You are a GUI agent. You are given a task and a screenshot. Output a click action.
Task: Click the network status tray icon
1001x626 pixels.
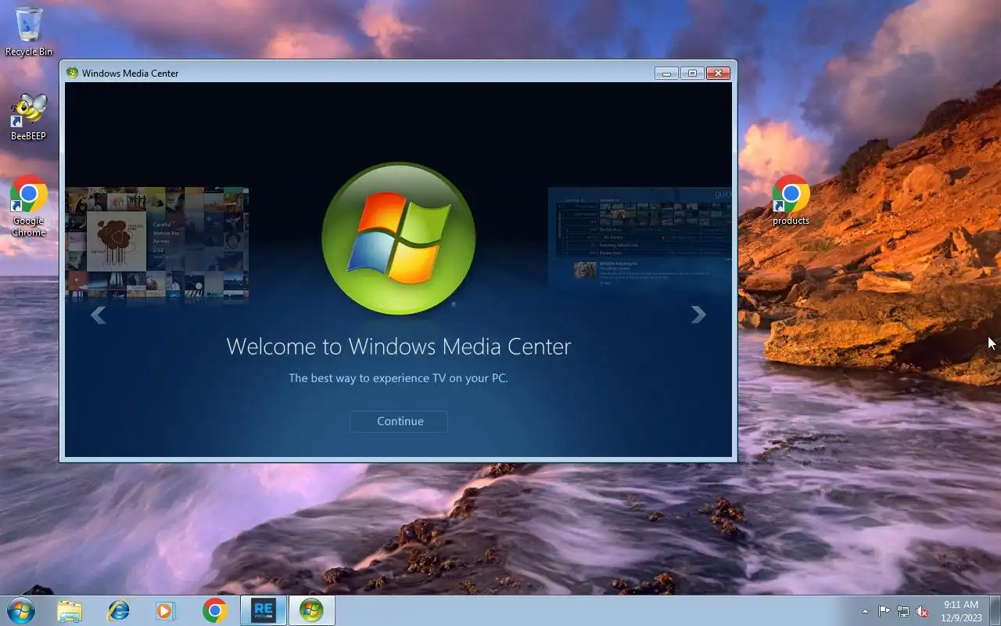pyautogui.click(x=903, y=611)
